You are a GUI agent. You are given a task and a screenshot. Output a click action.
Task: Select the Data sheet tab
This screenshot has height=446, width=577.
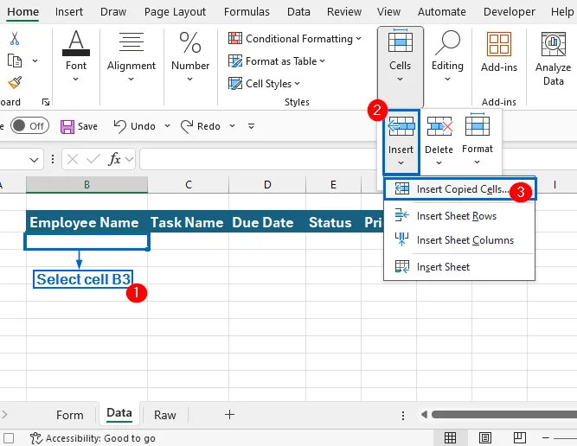pos(119,414)
